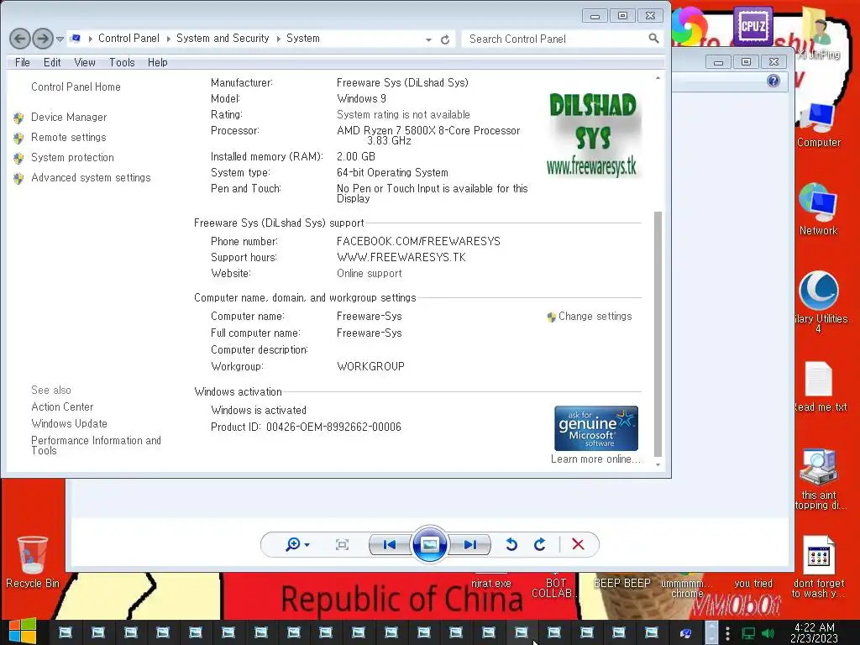Click the Control Panel taskbar button

click(685, 633)
